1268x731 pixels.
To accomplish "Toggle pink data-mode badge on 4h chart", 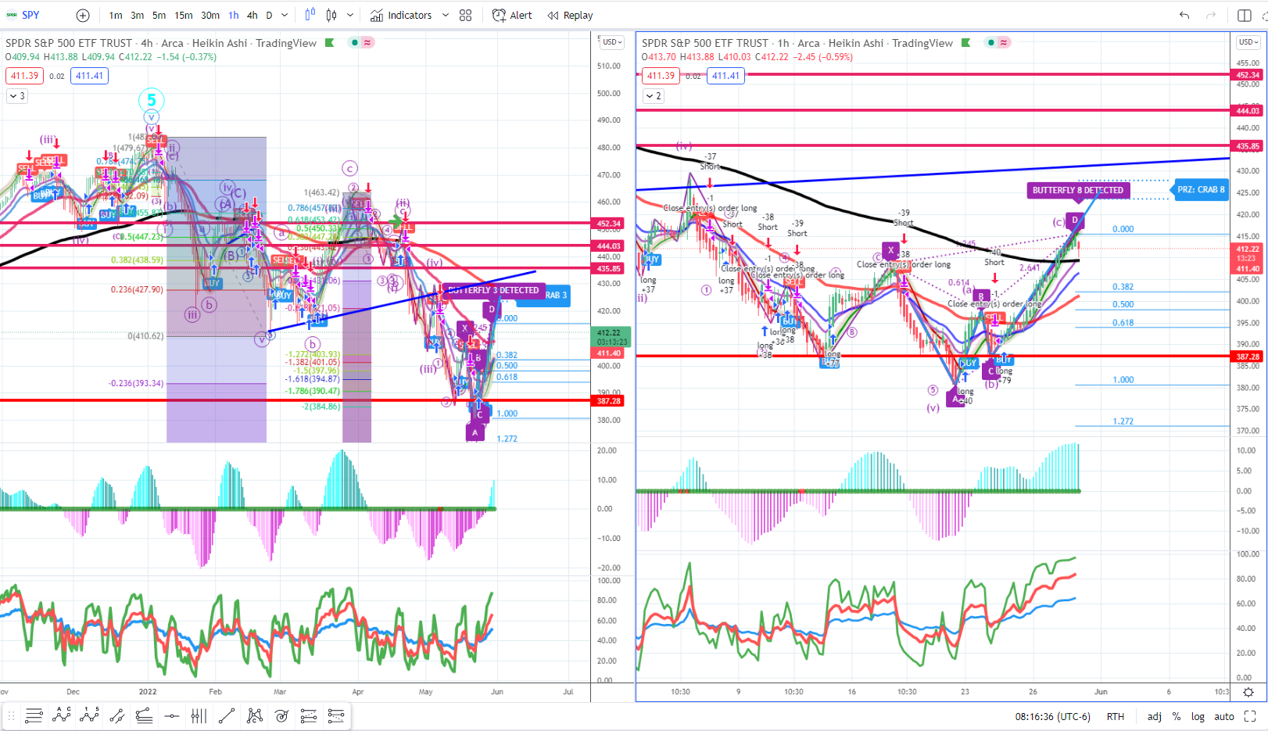I will click(367, 43).
